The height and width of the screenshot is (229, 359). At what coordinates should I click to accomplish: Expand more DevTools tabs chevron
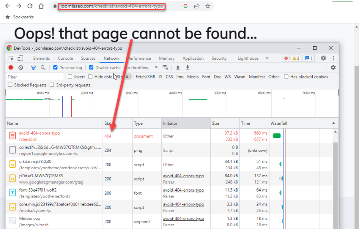(267, 58)
